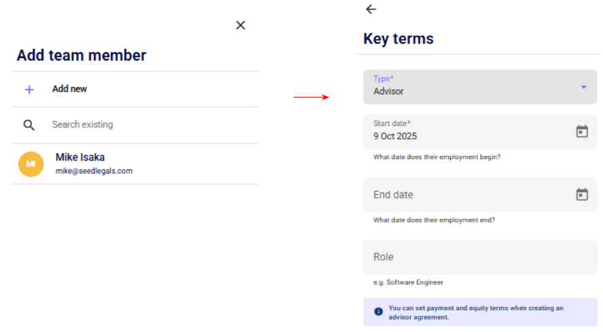Click the red arrow between the panels
The width and height of the screenshot is (603, 332).
click(x=311, y=97)
